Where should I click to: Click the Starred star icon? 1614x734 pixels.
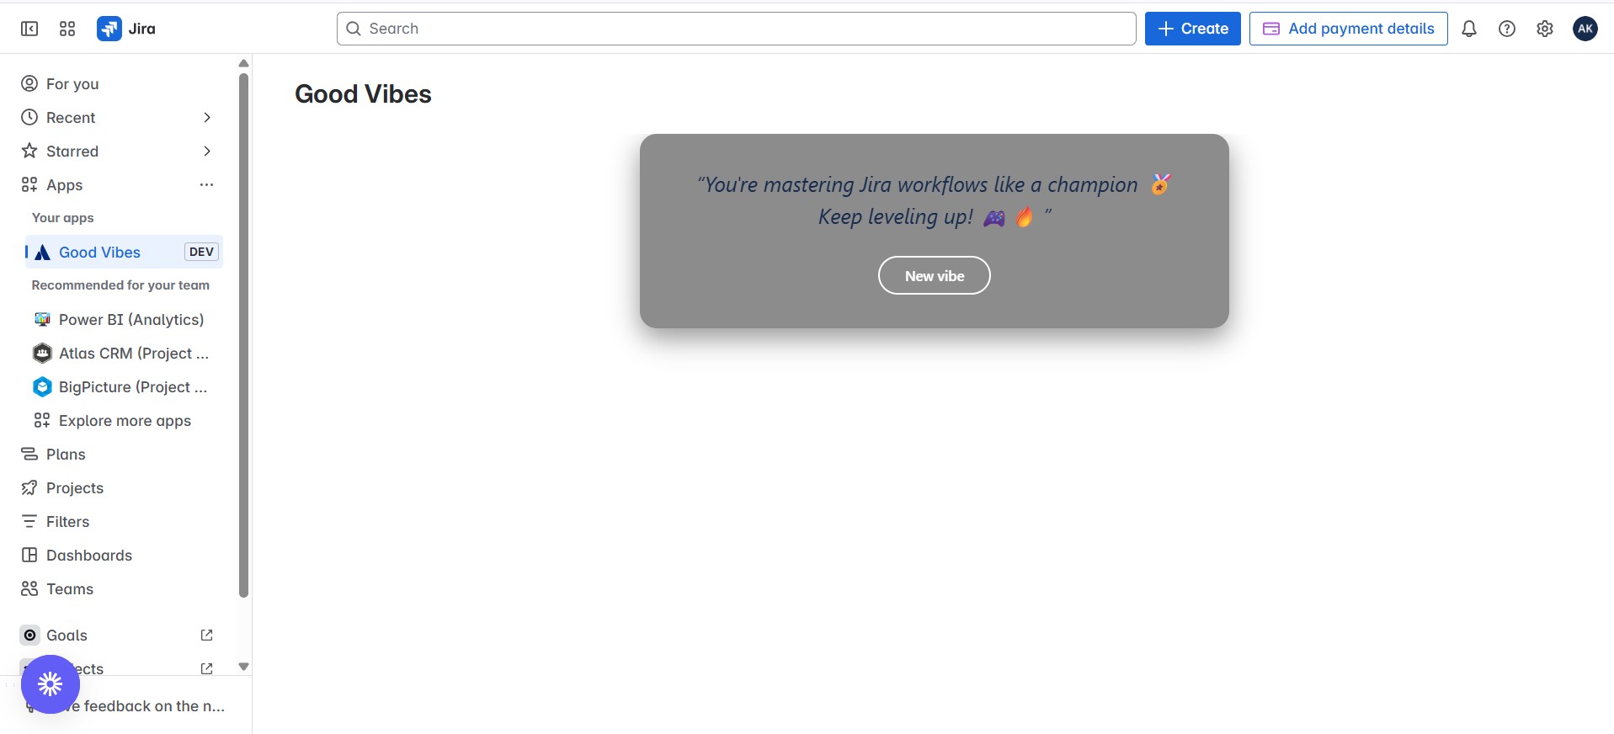pyautogui.click(x=29, y=151)
